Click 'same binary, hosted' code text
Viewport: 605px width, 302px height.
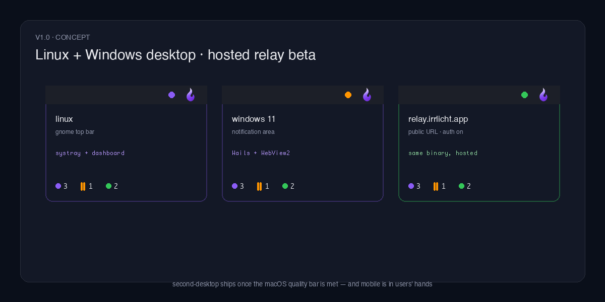[443, 153]
